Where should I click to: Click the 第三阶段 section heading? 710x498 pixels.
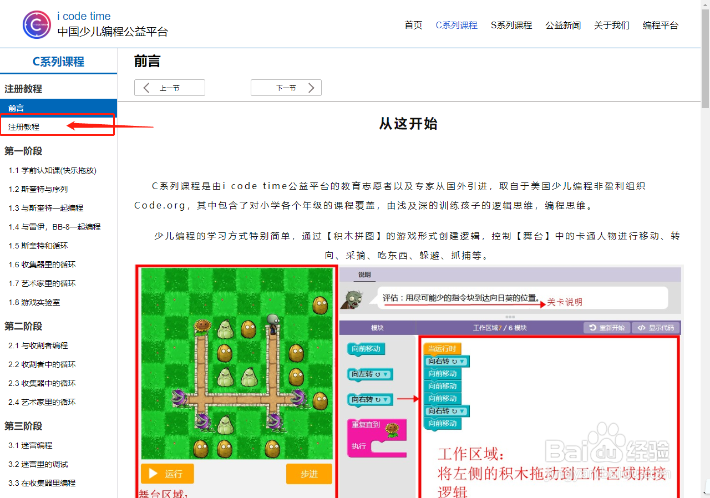pos(23,426)
